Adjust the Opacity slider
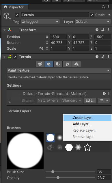Viewport: 112px width, 183px height. [x=70, y=178]
